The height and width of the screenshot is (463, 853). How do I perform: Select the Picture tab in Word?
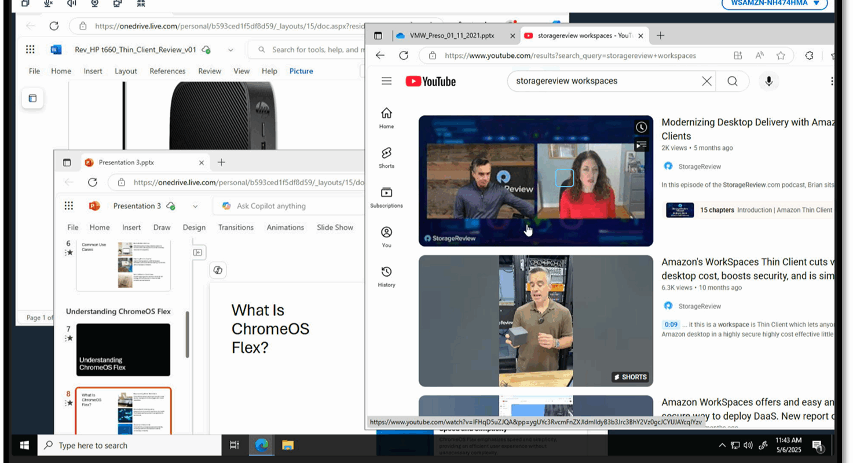tap(301, 71)
